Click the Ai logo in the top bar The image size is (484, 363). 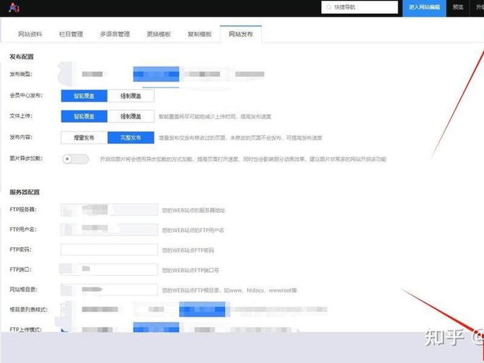(14, 7)
